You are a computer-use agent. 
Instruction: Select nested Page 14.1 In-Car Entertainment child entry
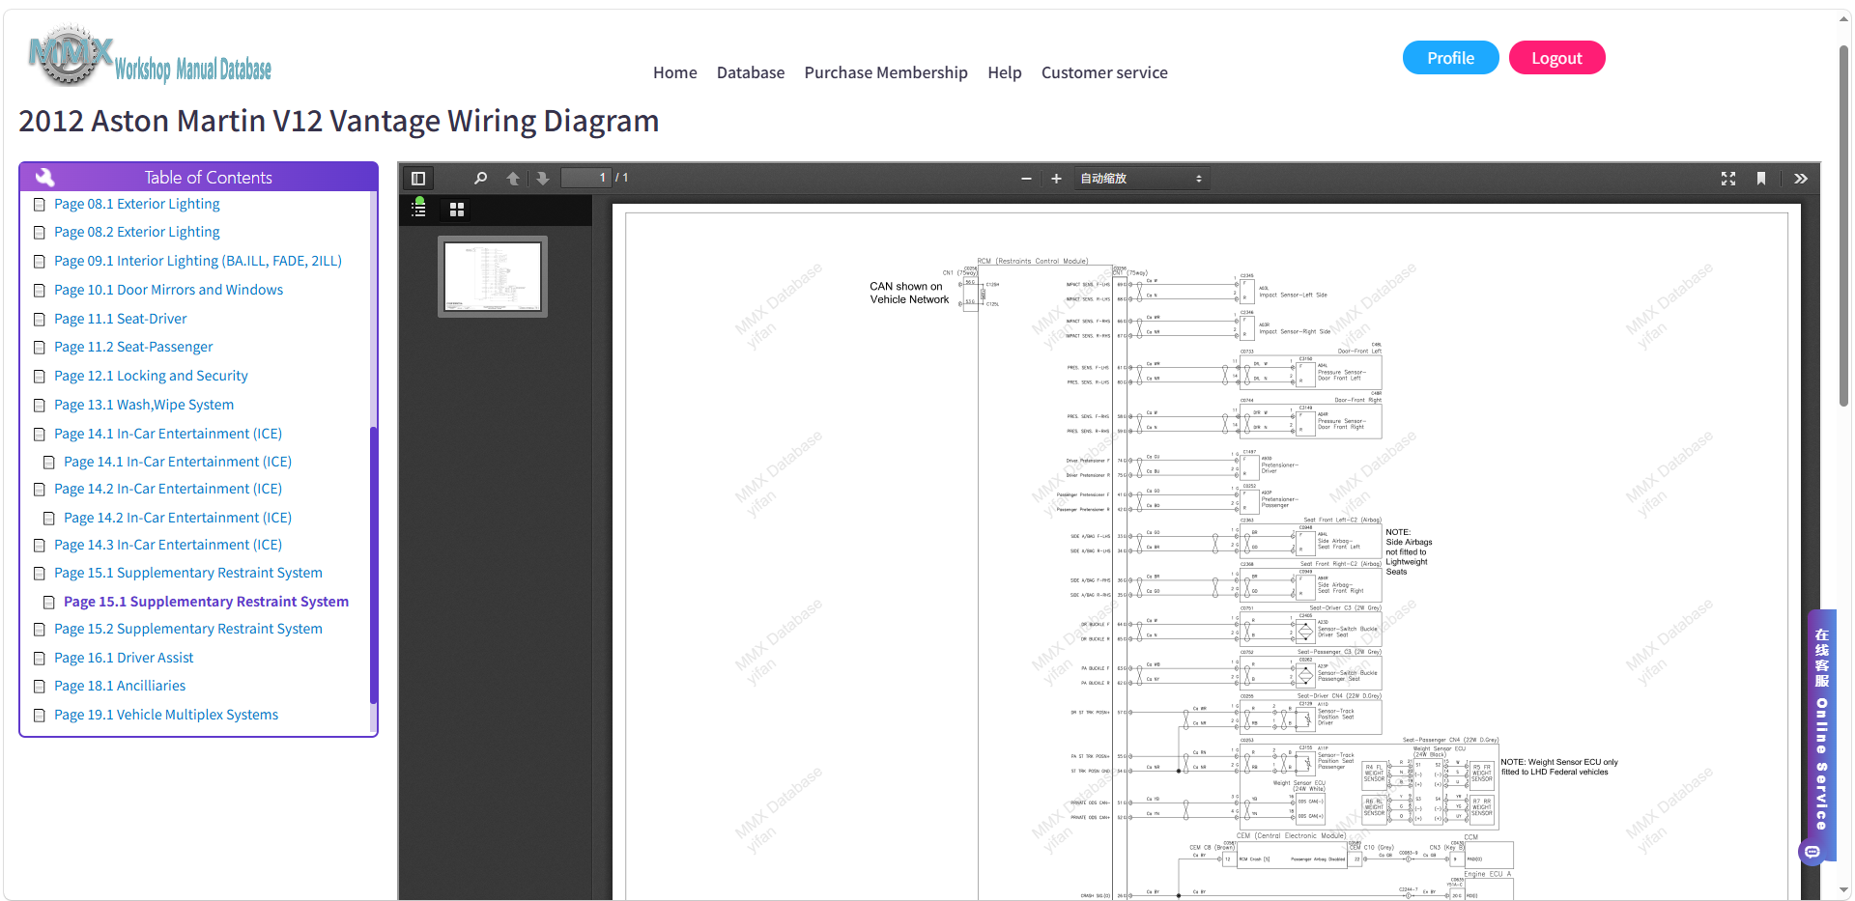click(178, 462)
